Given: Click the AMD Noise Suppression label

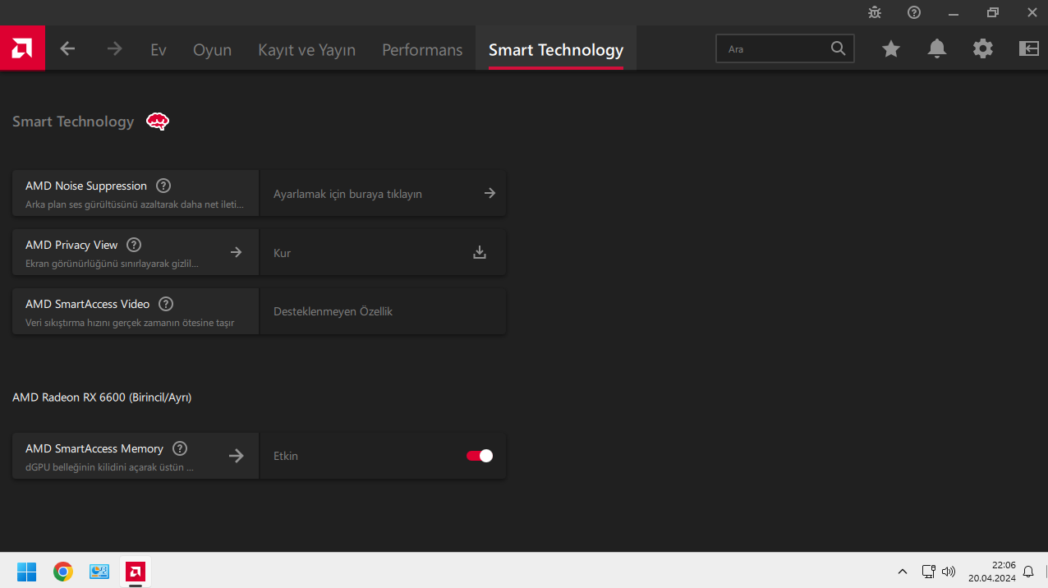Looking at the screenshot, I should 86,186.
